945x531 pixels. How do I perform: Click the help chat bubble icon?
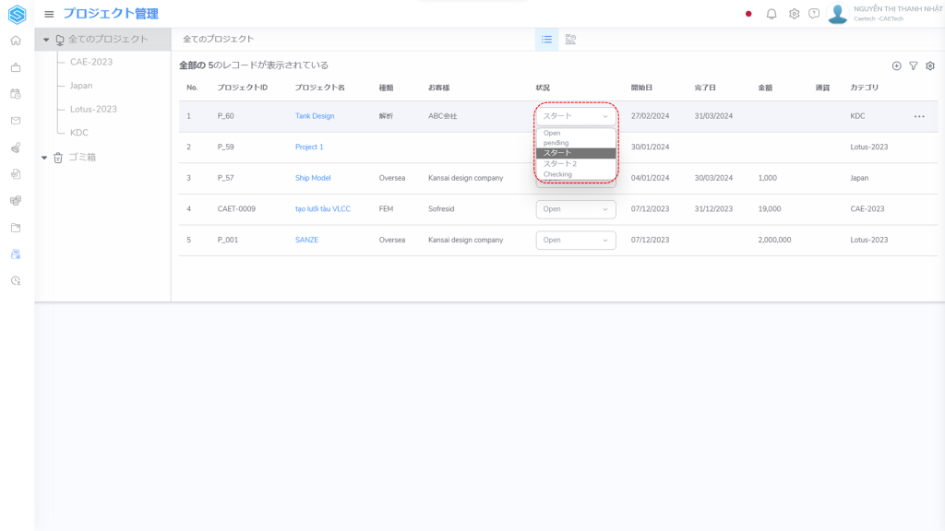pos(814,14)
